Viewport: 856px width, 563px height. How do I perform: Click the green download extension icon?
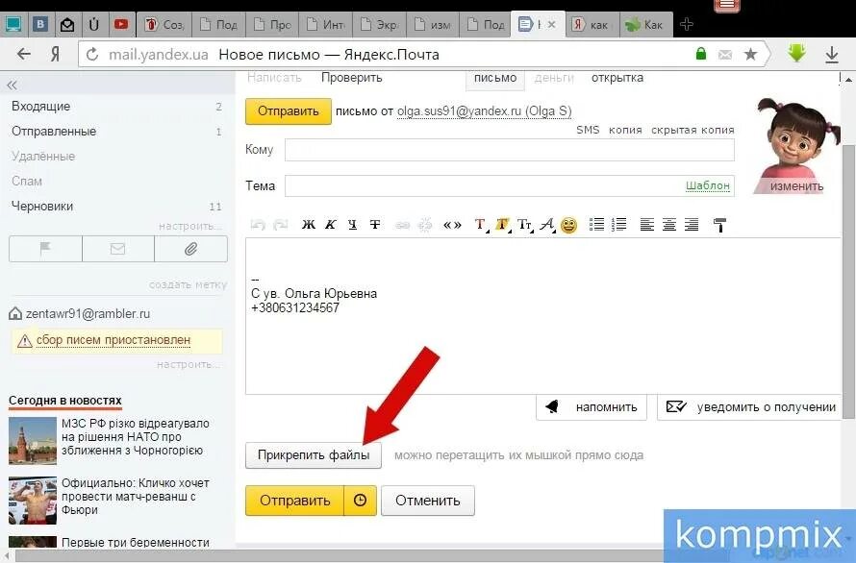click(x=796, y=53)
